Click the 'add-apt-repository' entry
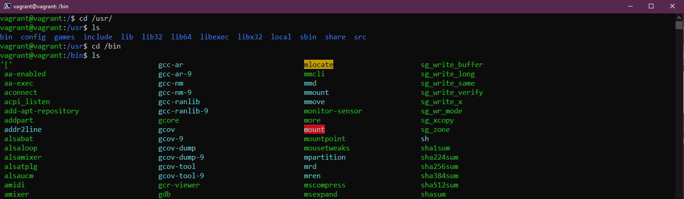 pyautogui.click(x=42, y=111)
